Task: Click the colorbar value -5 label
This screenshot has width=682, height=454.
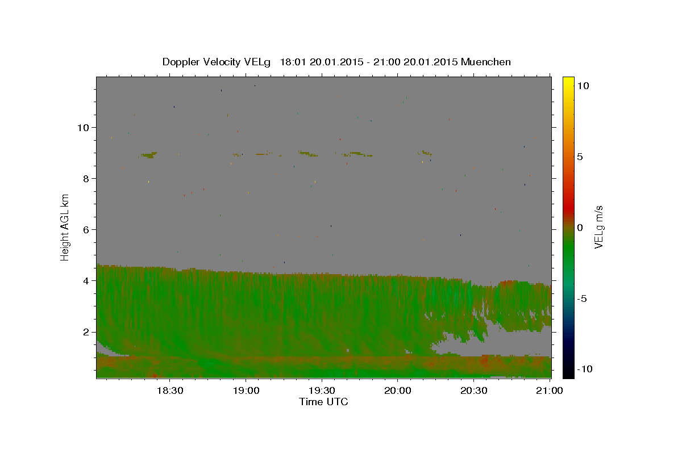Action: pyautogui.click(x=581, y=299)
